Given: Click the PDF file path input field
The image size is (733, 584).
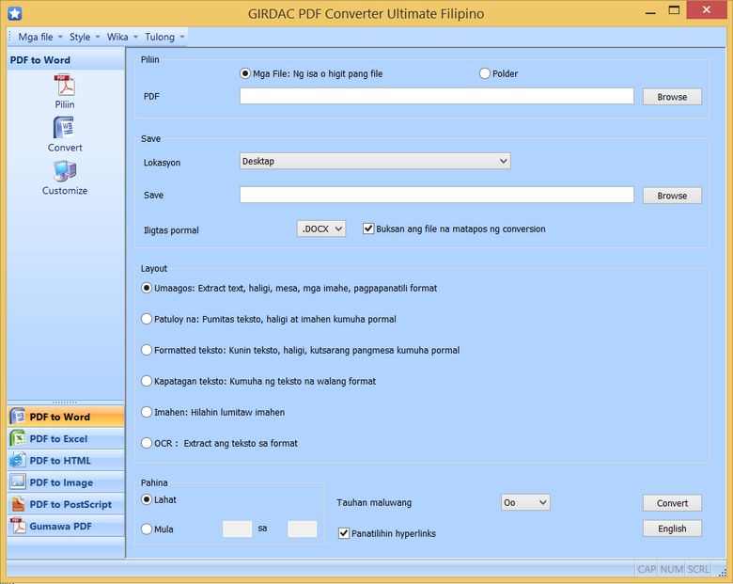Looking at the screenshot, I should tap(437, 97).
